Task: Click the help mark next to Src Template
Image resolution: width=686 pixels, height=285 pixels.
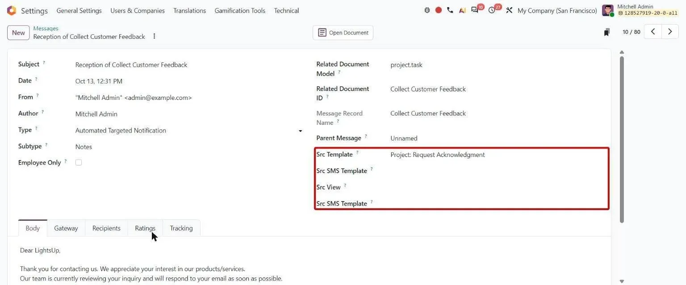Action: (357, 153)
